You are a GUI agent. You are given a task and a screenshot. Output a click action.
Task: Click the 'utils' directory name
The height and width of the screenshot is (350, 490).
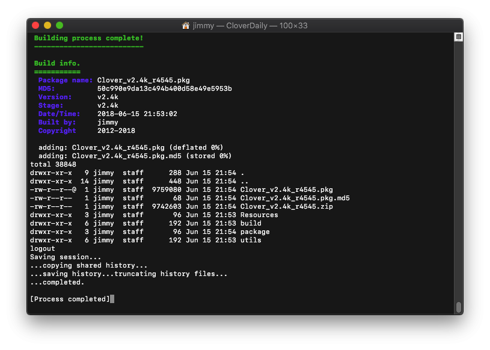(251, 241)
